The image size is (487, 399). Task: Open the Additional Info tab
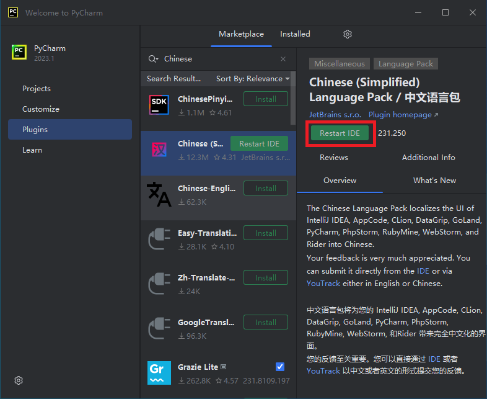coord(429,158)
